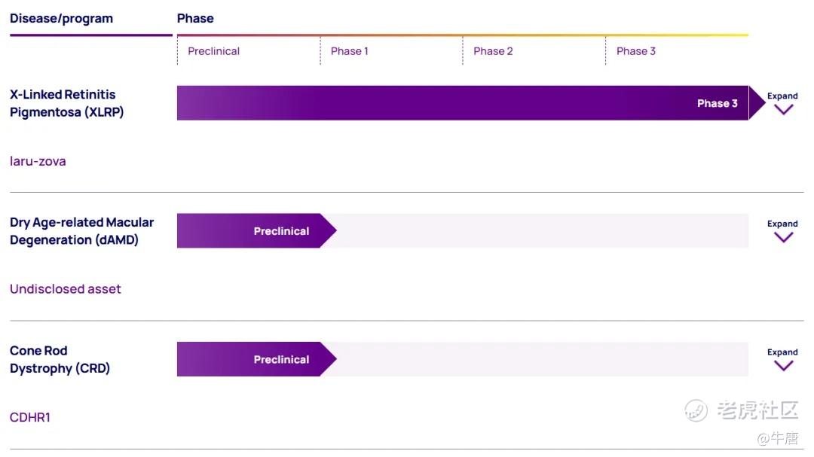This screenshot has height=457, width=814.
Task: Select the Preclinical phase column header
Action: tap(213, 51)
